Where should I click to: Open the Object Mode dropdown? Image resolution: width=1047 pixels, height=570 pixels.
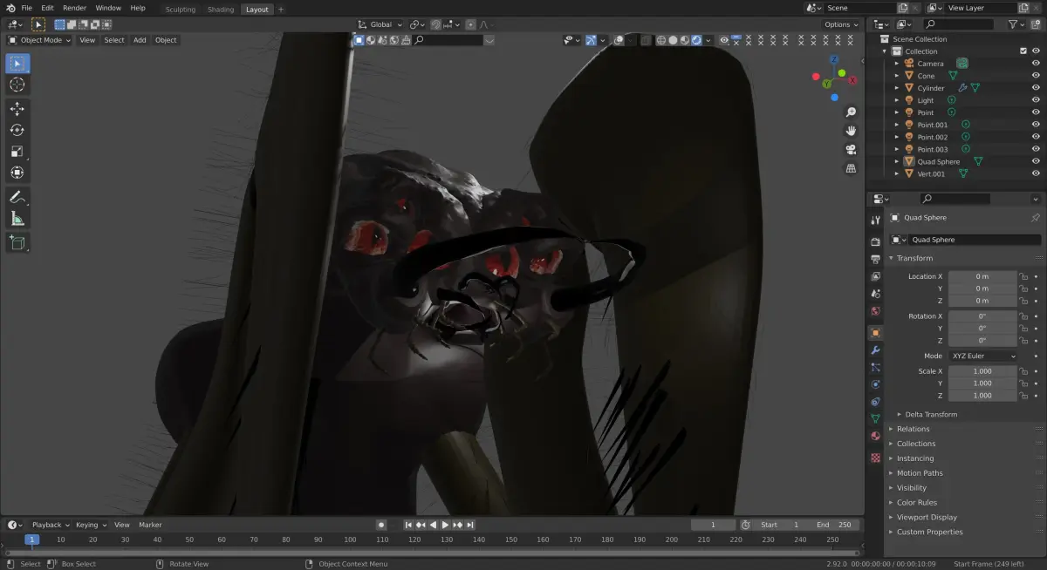[x=39, y=40]
